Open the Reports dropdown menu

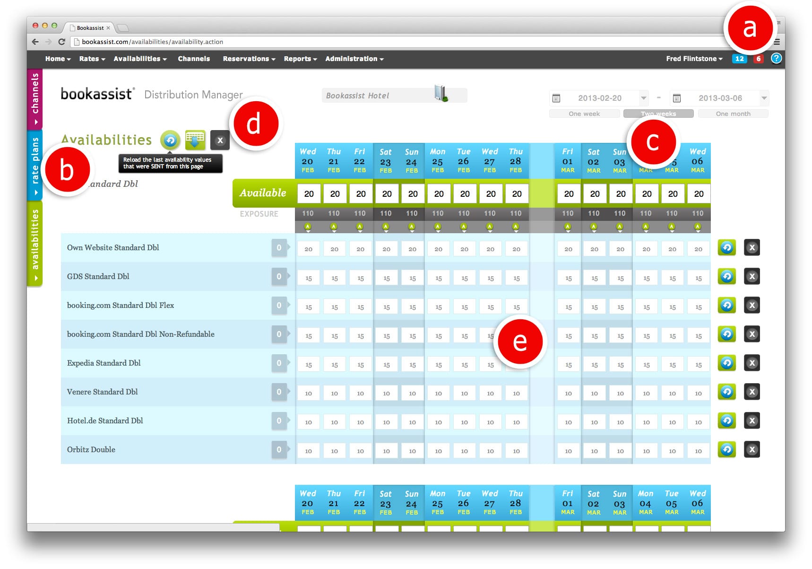coord(300,59)
